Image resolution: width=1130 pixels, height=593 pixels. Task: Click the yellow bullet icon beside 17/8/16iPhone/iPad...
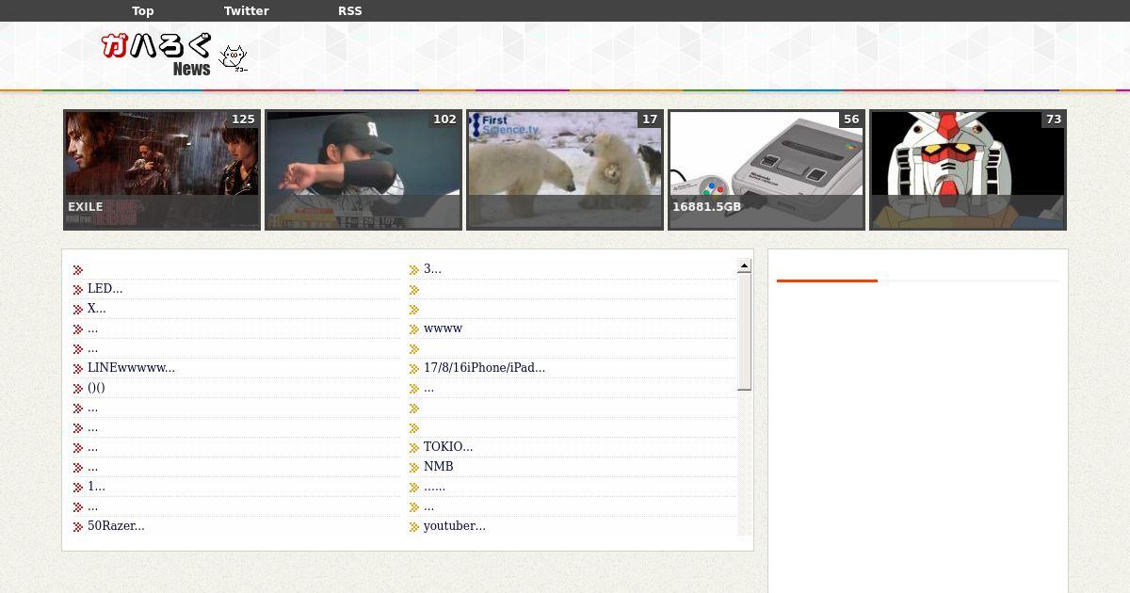[x=414, y=369]
